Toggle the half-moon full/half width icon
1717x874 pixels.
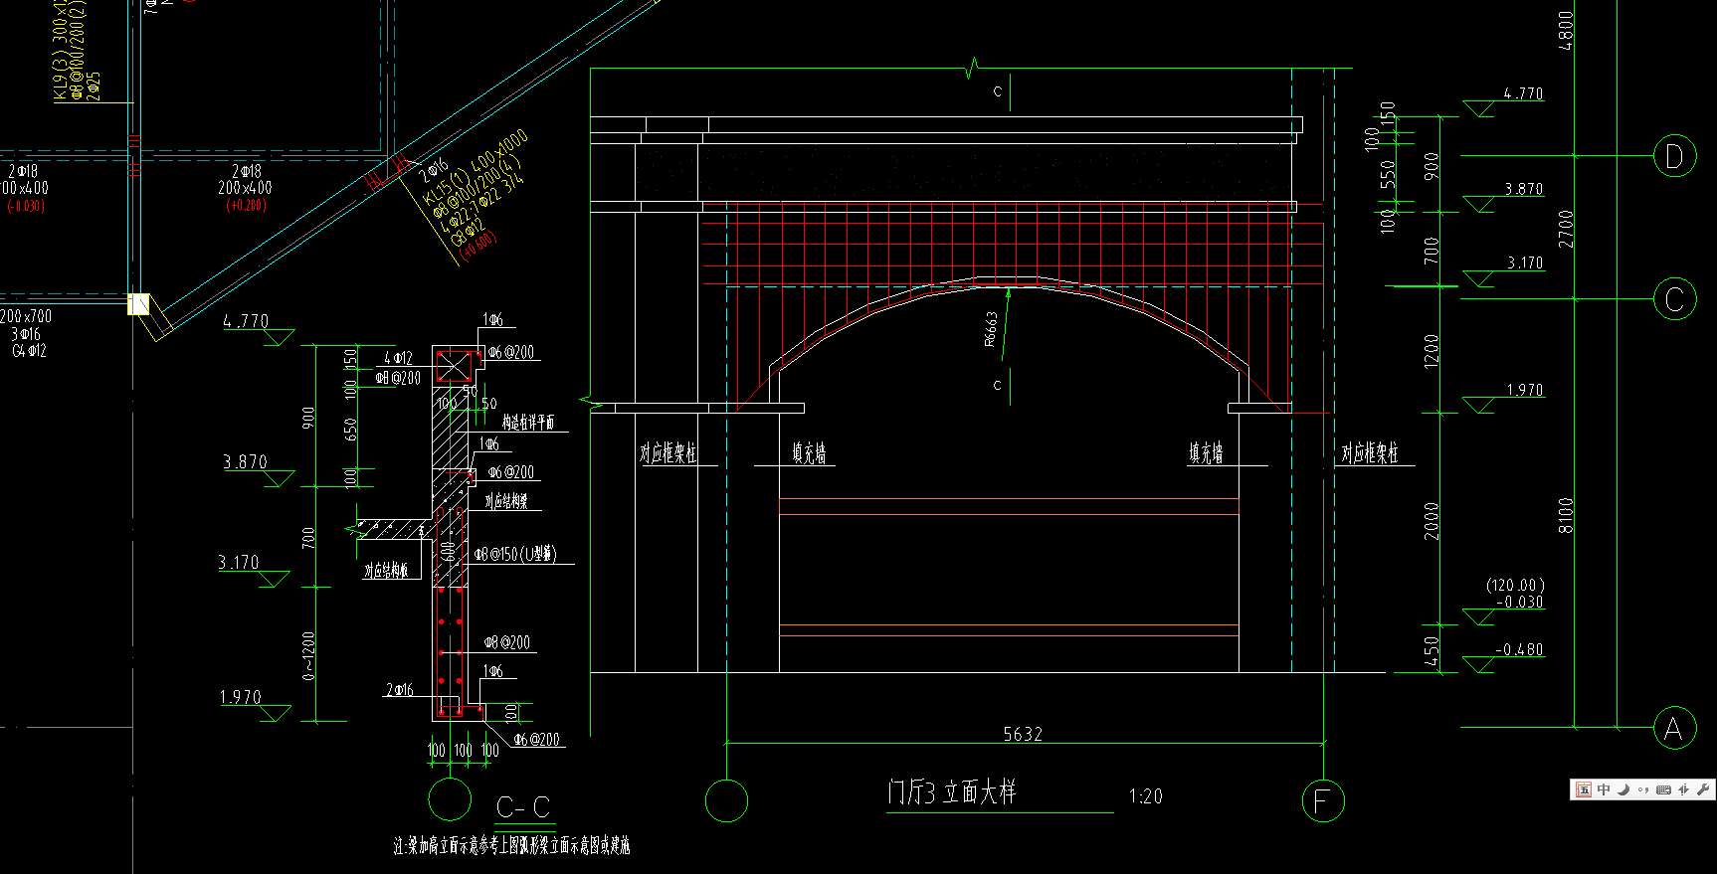[x=1623, y=789]
